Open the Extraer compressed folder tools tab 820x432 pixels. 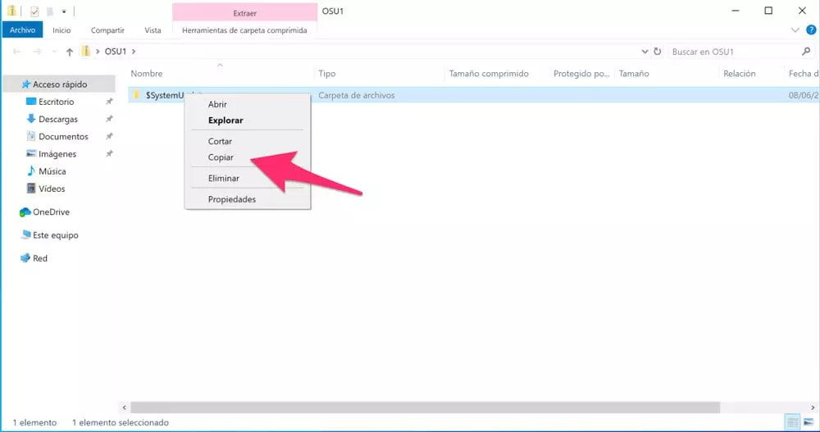pyautogui.click(x=244, y=14)
